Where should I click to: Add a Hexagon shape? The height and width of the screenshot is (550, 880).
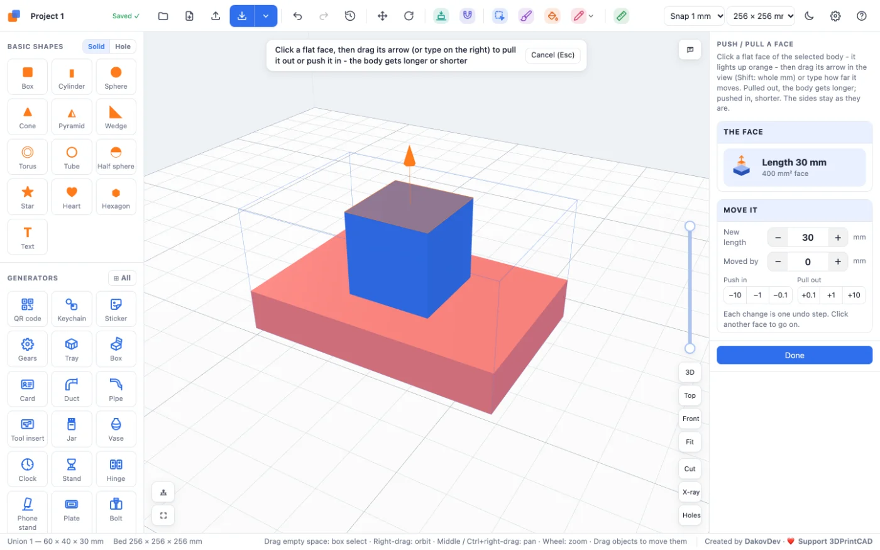(x=116, y=197)
